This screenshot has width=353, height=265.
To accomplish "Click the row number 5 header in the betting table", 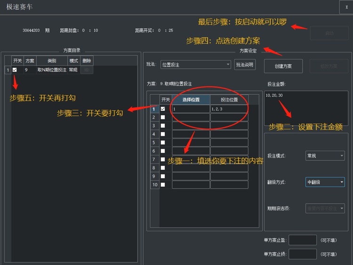I will [x=155, y=142].
